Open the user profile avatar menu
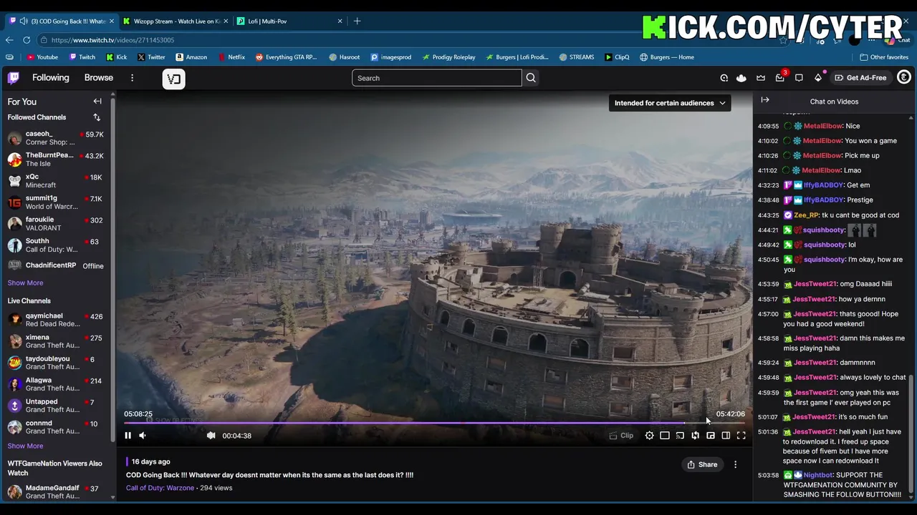This screenshot has width=917, height=515. [904, 77]
